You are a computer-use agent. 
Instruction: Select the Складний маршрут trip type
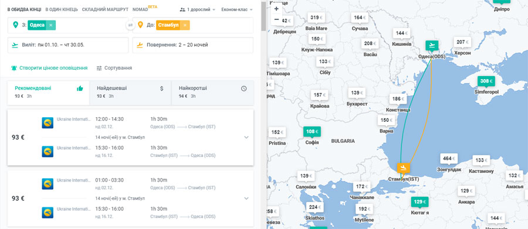[105, 9]
